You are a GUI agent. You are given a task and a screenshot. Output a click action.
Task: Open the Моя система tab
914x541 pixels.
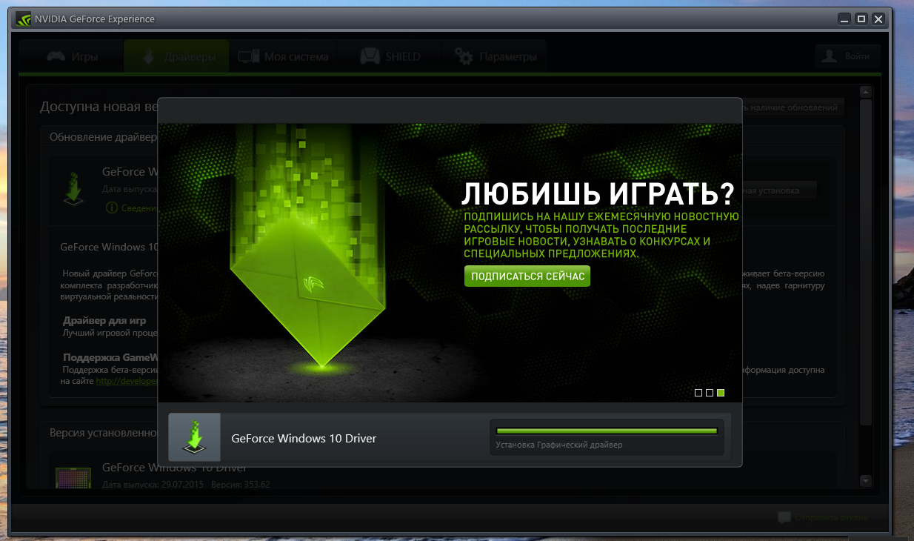pyautogui.click(x=283, y=56)
